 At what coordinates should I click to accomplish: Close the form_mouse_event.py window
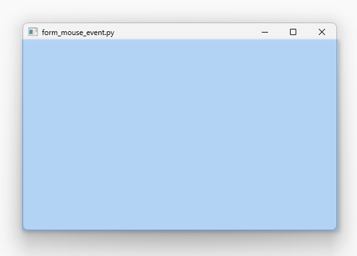(x=322, y=32)
